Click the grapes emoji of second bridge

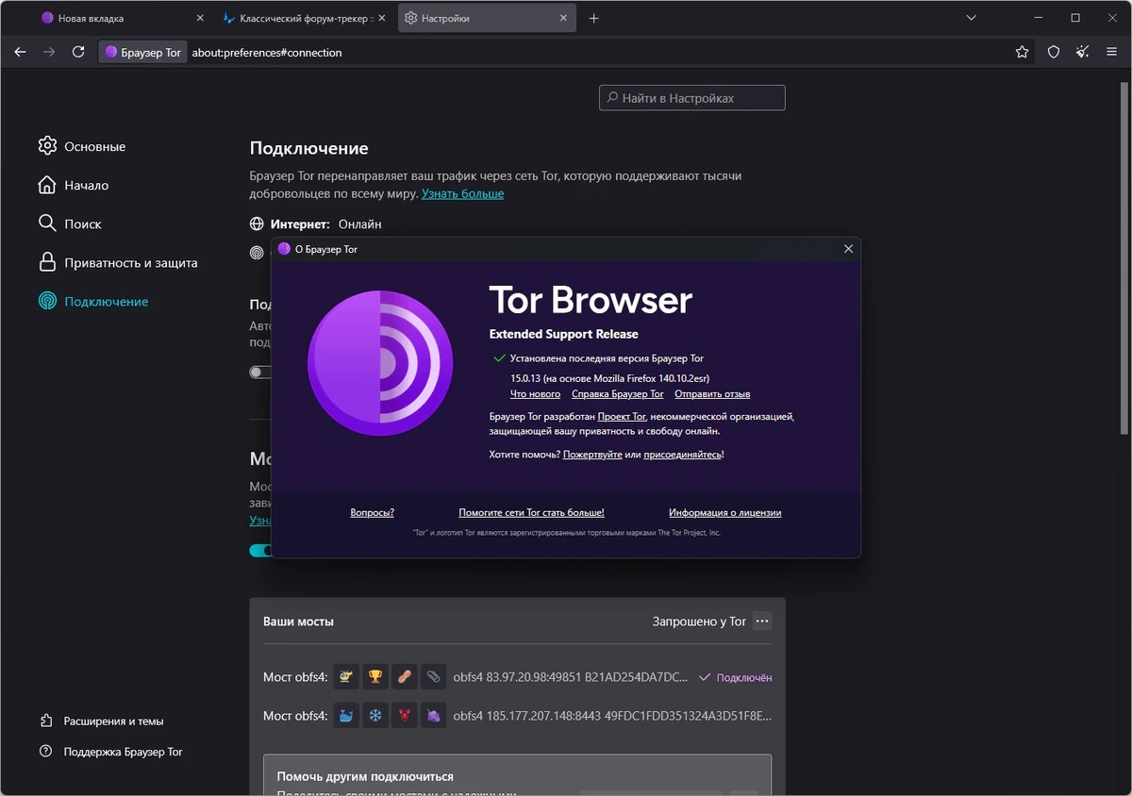click(x=433, y=716)
